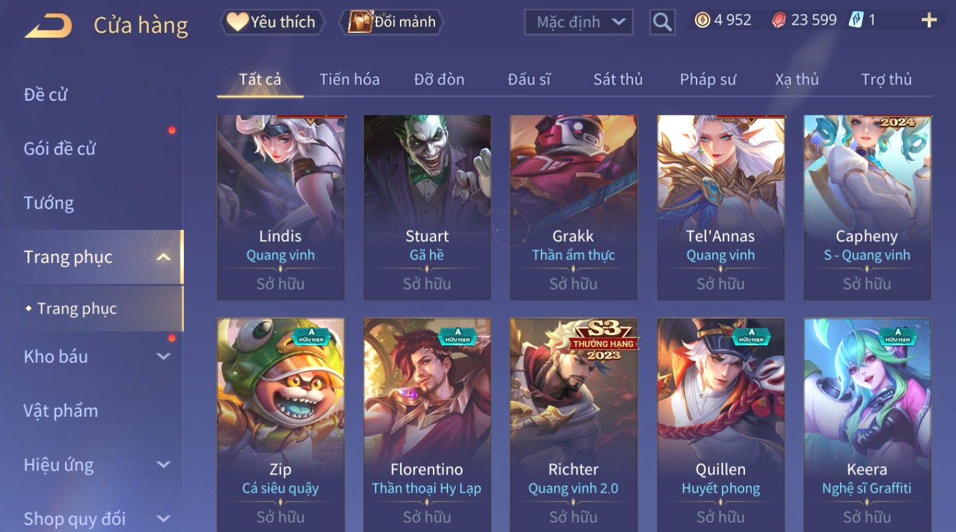
Task: Open the Mặc định sort dropdown
Action: tap(578, 23)
